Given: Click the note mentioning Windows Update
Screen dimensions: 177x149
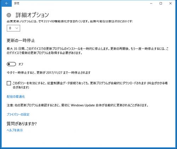Looking at the screenshot, I should (x=78, y=105).
